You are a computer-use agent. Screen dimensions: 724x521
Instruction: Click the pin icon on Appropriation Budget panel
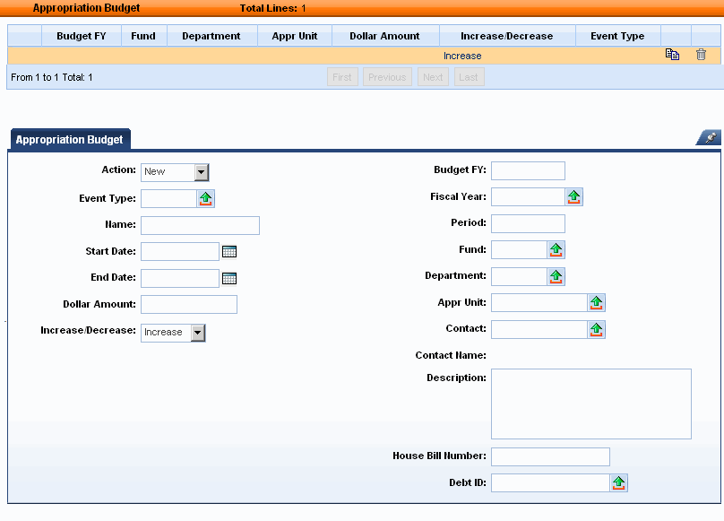tap(711, 137)
